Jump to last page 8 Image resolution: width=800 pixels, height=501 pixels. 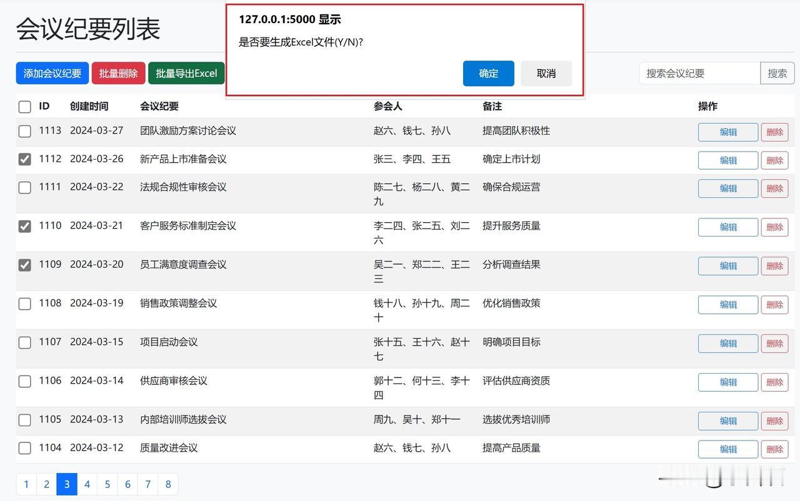168,484
